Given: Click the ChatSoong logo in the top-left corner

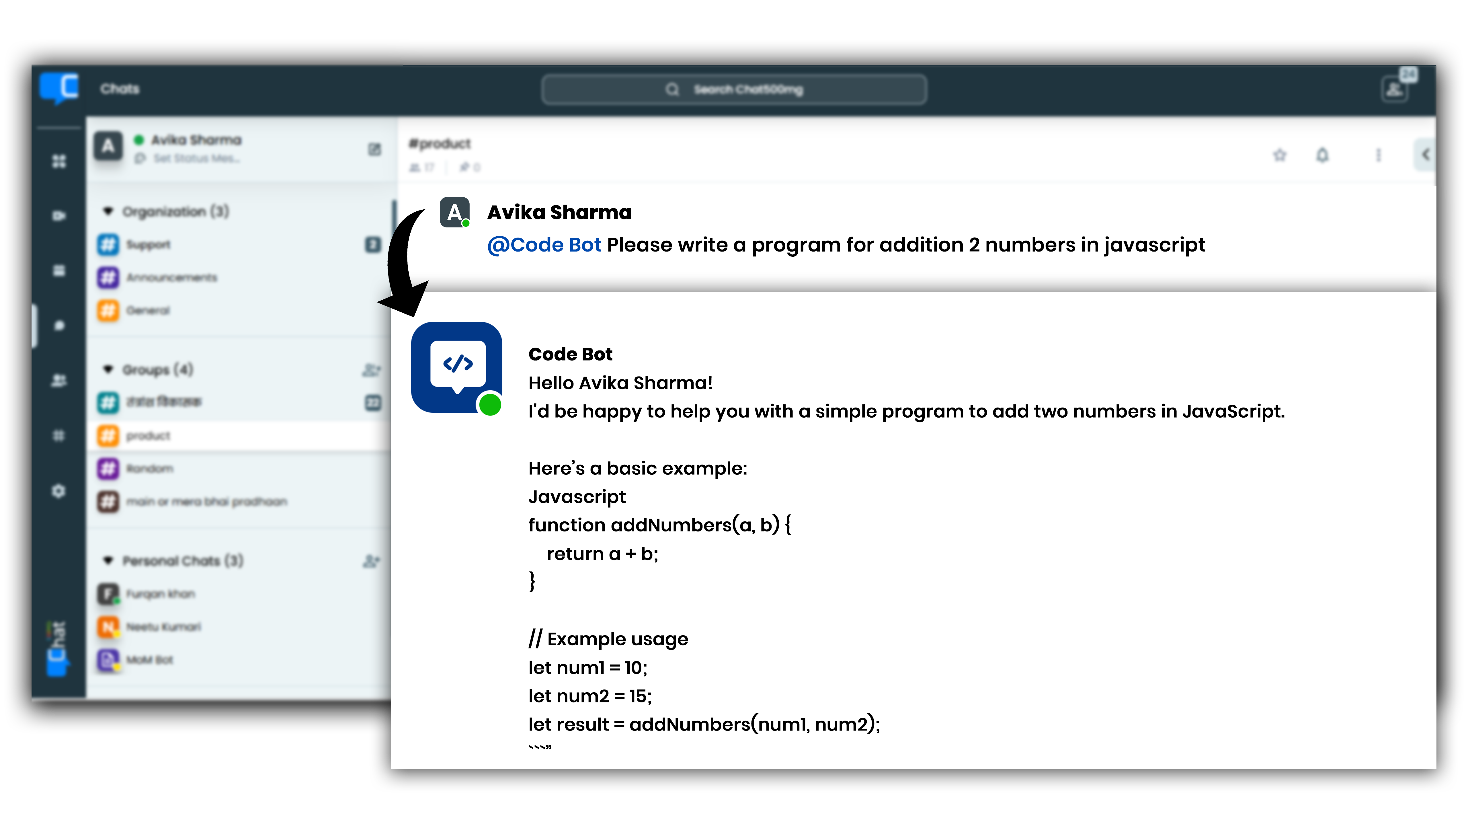Looking at the screenshot, I should coord(59,88).
